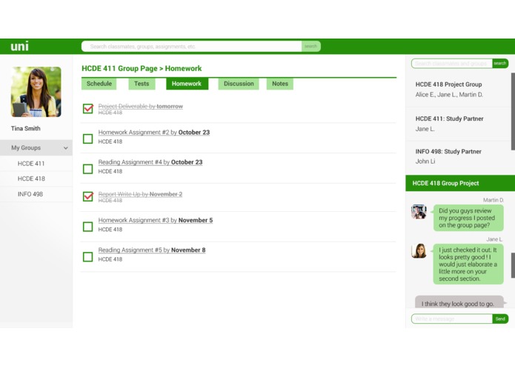The image size is (515, 366).
Task: Select INFO 498 in My Groups
Action: pos(36,194)
